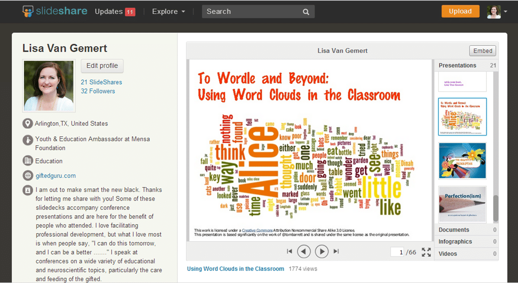The image size is (518, 283).
Task: Follow the Creative Commons license link
Action: tap(257, 230)
